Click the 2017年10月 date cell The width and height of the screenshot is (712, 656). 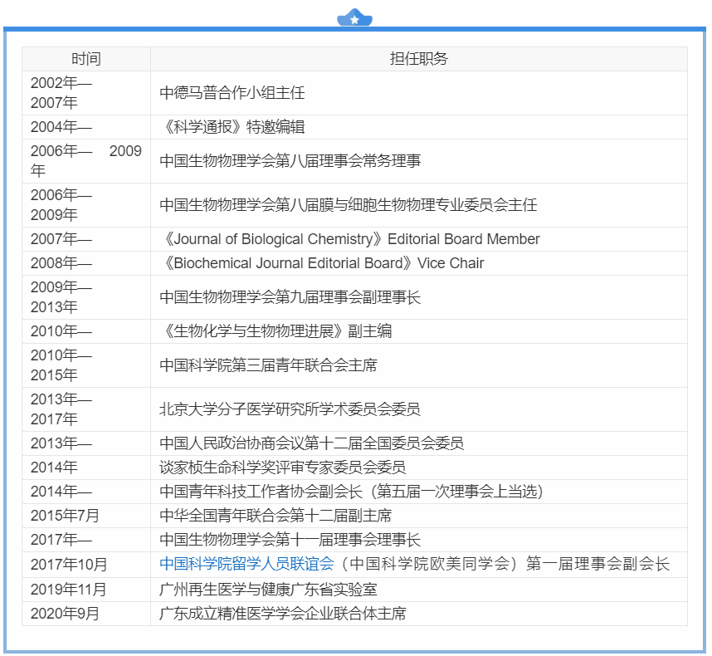pyautogui.click(x=69, y=565)
